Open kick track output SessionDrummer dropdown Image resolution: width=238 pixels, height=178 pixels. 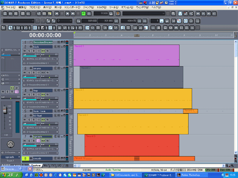[40, 63]
